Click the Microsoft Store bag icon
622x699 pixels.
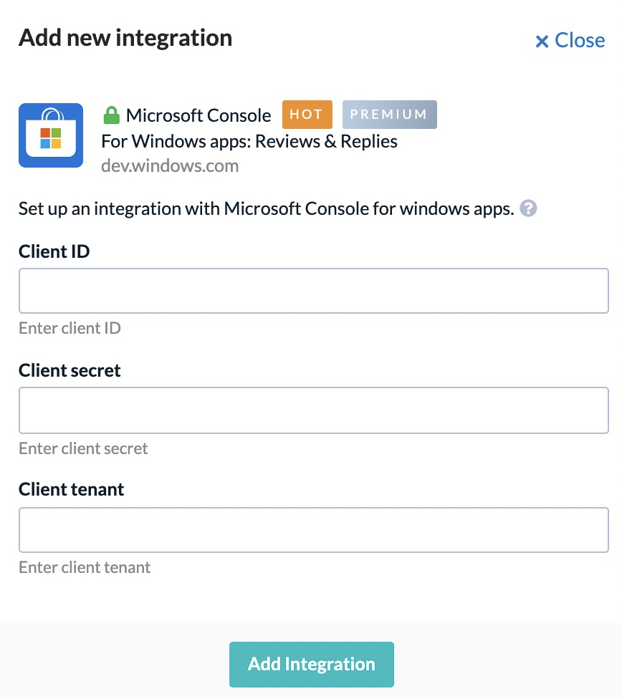(x=51, y=135)
